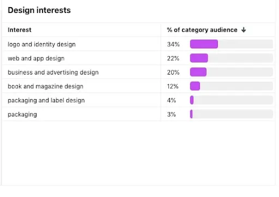Click the 20% audience bar
279x197 pixels.
click(x=198, y=72)
